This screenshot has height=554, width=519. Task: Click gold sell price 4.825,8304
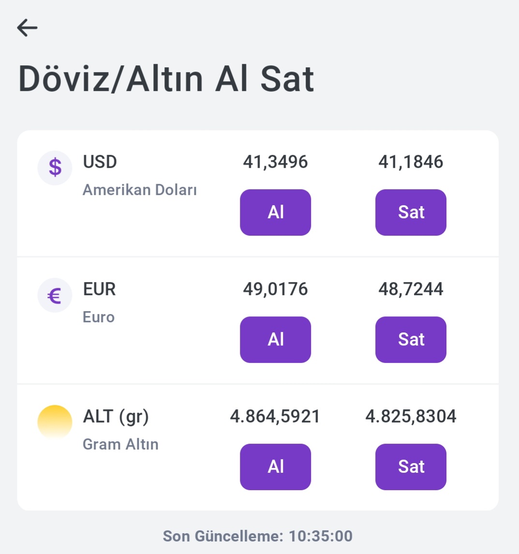coord(411,416)
